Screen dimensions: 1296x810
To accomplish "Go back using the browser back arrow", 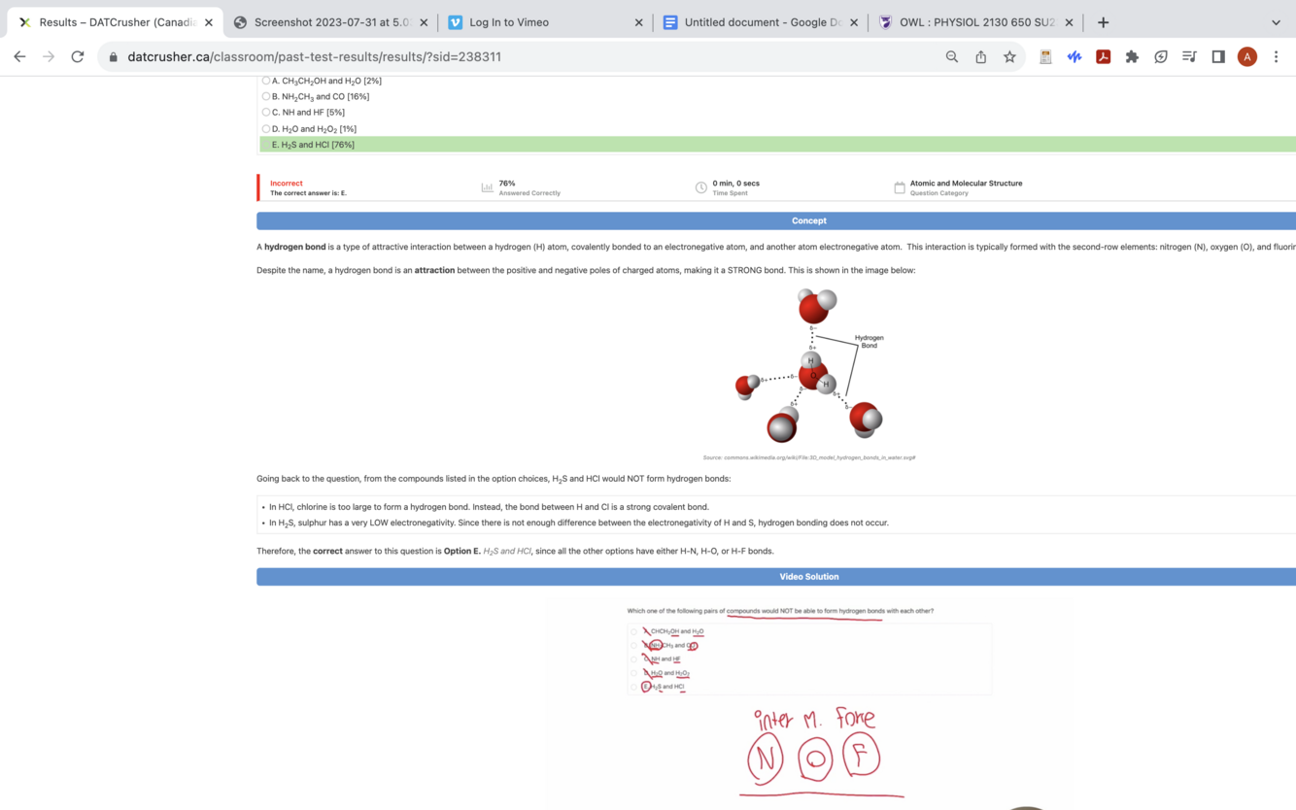I will pos(19,56).
